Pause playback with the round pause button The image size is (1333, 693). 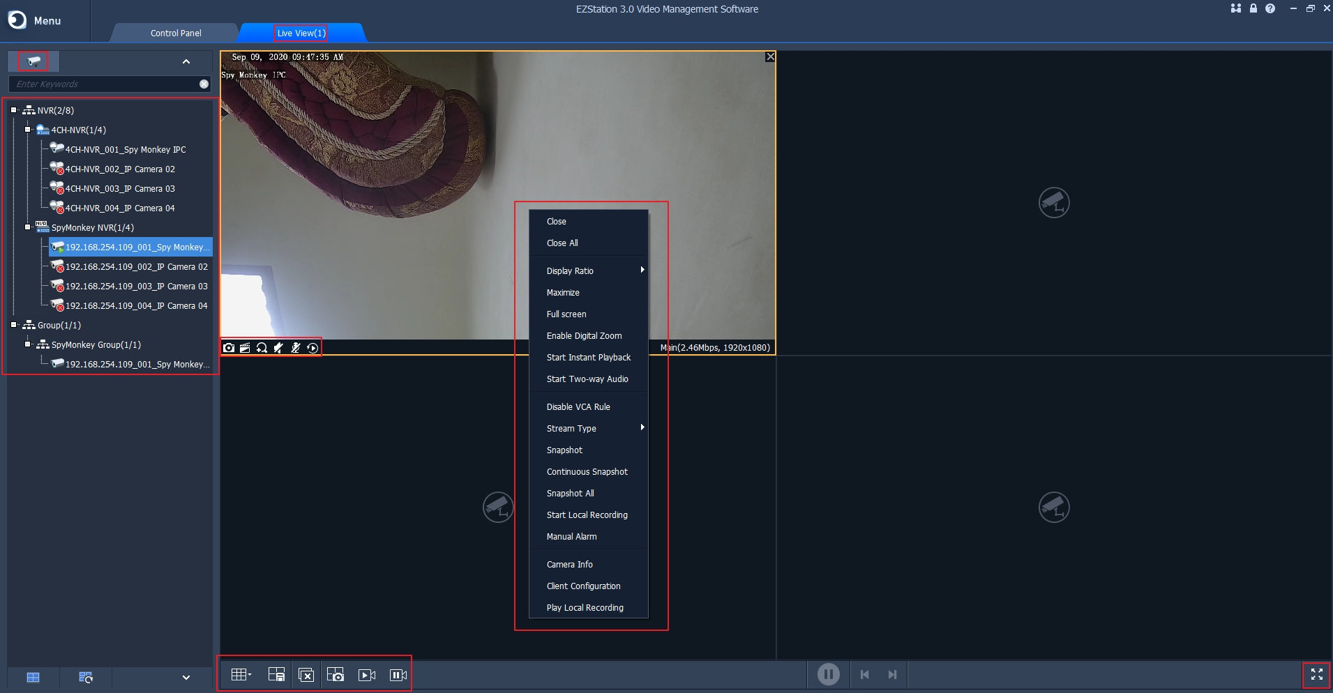[828, 674]
